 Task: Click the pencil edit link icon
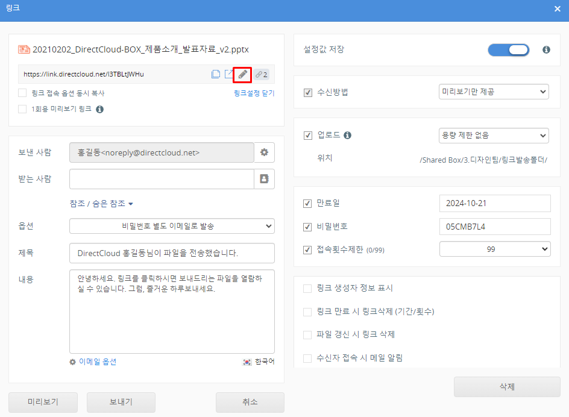point(242,74)
